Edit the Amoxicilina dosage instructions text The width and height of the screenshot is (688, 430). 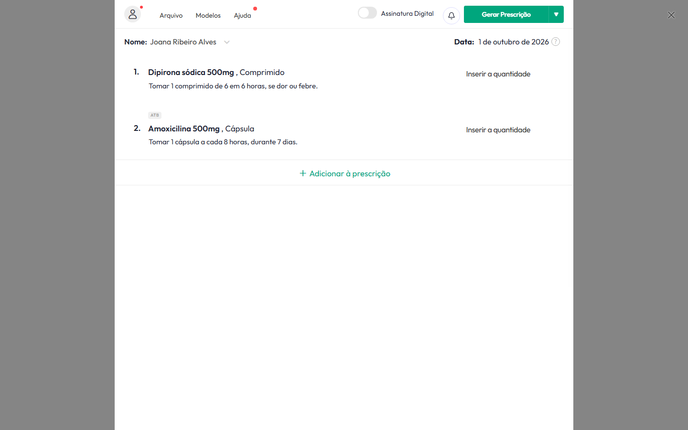coord(223,142)
